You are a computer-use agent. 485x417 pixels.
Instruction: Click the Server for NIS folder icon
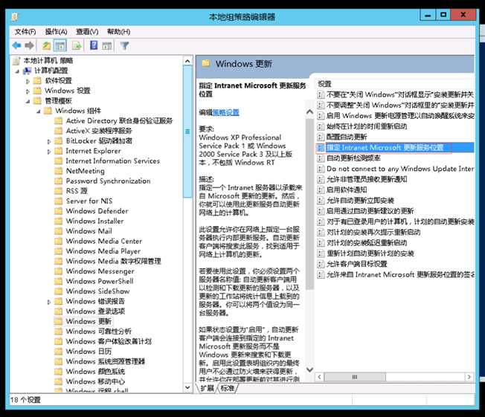point(59,201)
